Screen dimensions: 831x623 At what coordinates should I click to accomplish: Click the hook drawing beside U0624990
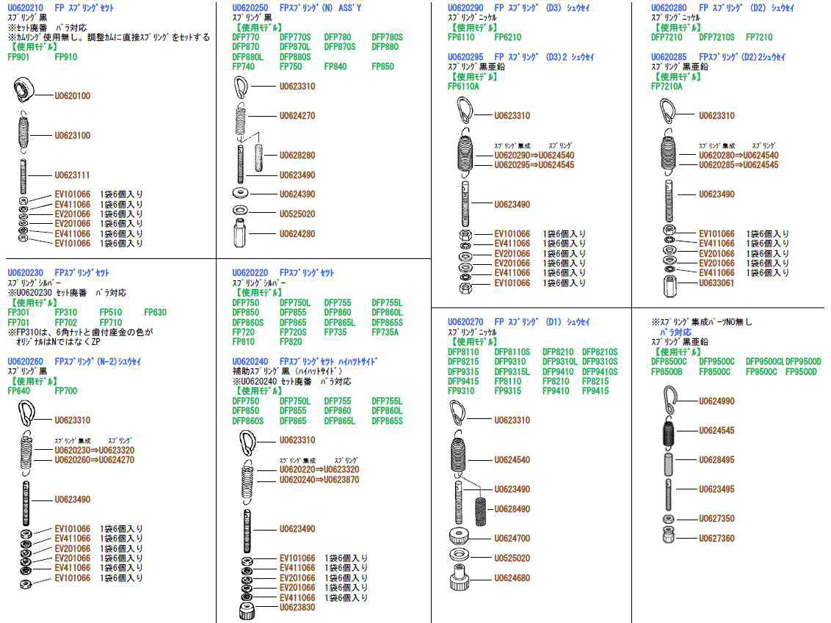pyautogui.click(x=670, y=399)
